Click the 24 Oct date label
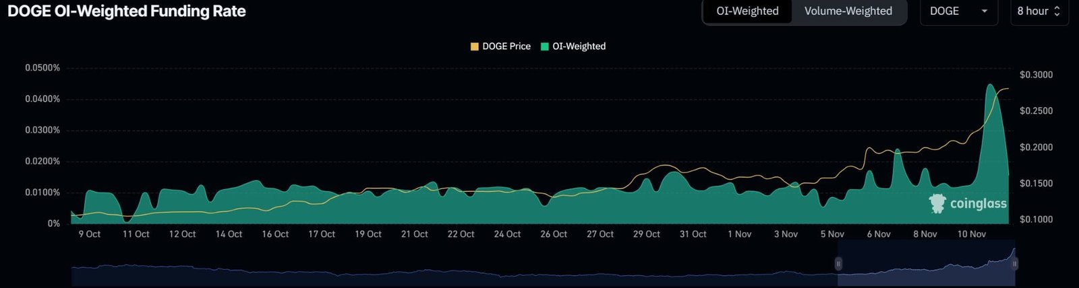The height and width of the screenshot is (288, 1079). [508, 234]
